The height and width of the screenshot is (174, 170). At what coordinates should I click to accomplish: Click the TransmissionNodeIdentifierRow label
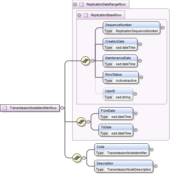(x=33, y=108)
